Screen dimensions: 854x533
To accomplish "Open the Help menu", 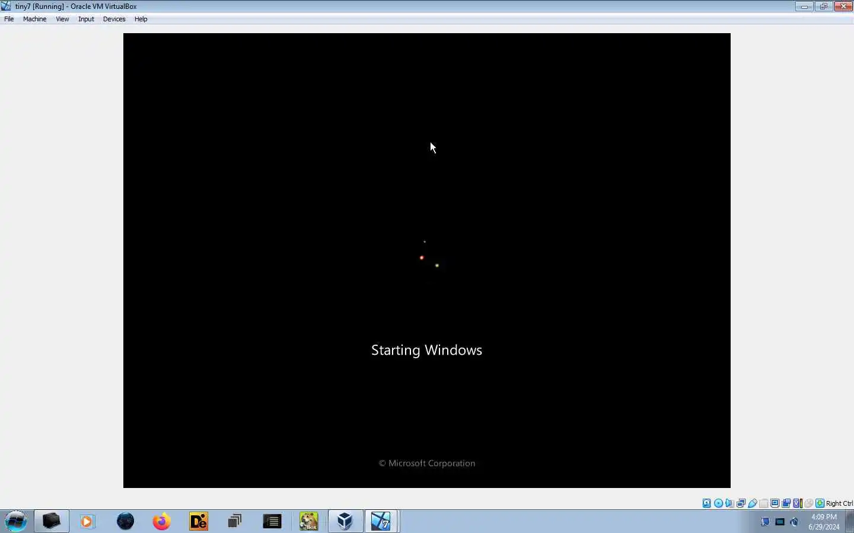I will coord(141,19).
